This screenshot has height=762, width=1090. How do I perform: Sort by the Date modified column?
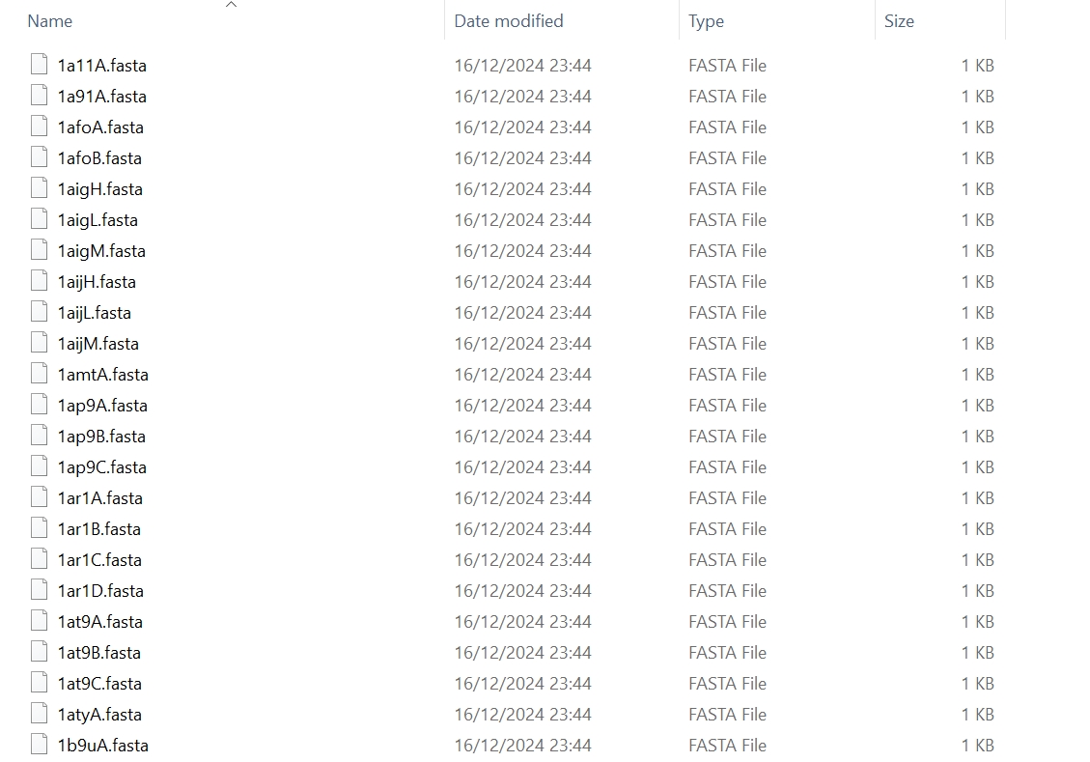[508, 21]
